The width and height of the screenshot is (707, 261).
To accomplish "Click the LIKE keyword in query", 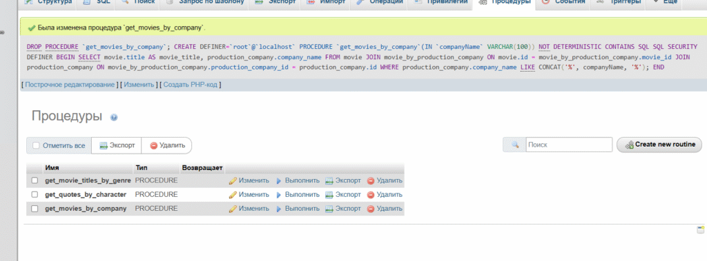I will [x=528, y=67].
